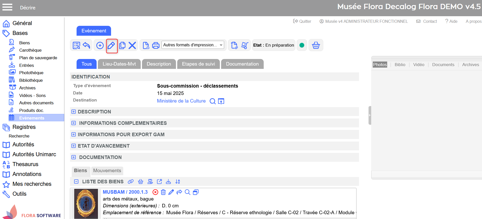Viewport: 482px width, 219px height.
Task: Click red remove icon beside MUSBAM / 2000.1.3
Action: point(155,192)
